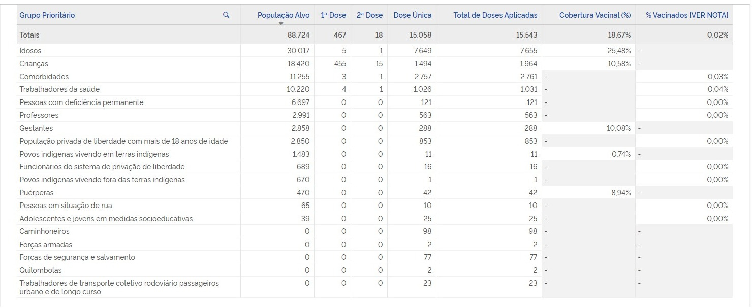This screenshot has height=308, width=752.
Task: Sort table by População Alvo header
Action: (x=283, y=15)
